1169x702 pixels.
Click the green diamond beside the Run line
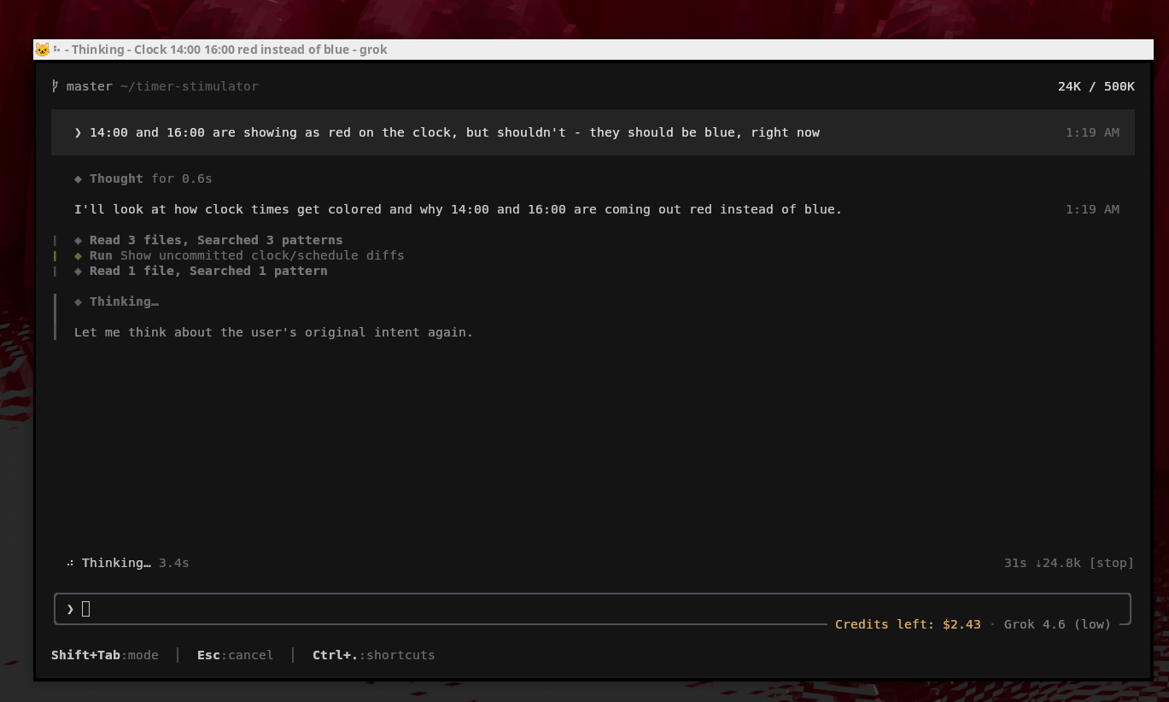pos(79,255)
